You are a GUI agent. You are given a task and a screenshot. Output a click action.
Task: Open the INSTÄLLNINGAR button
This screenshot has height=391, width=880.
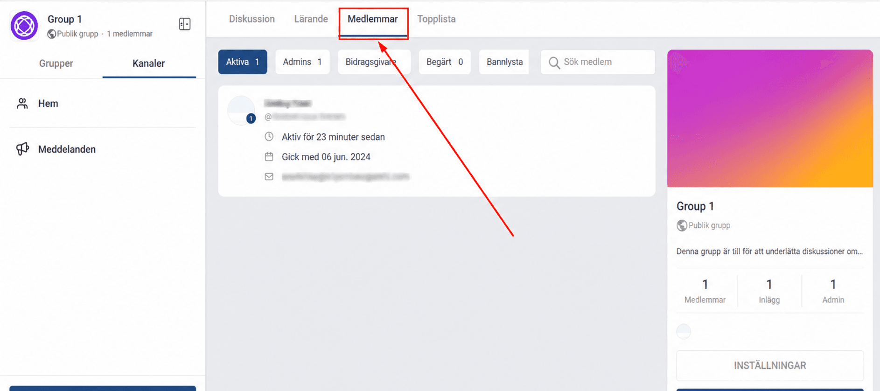pos(770,365)
